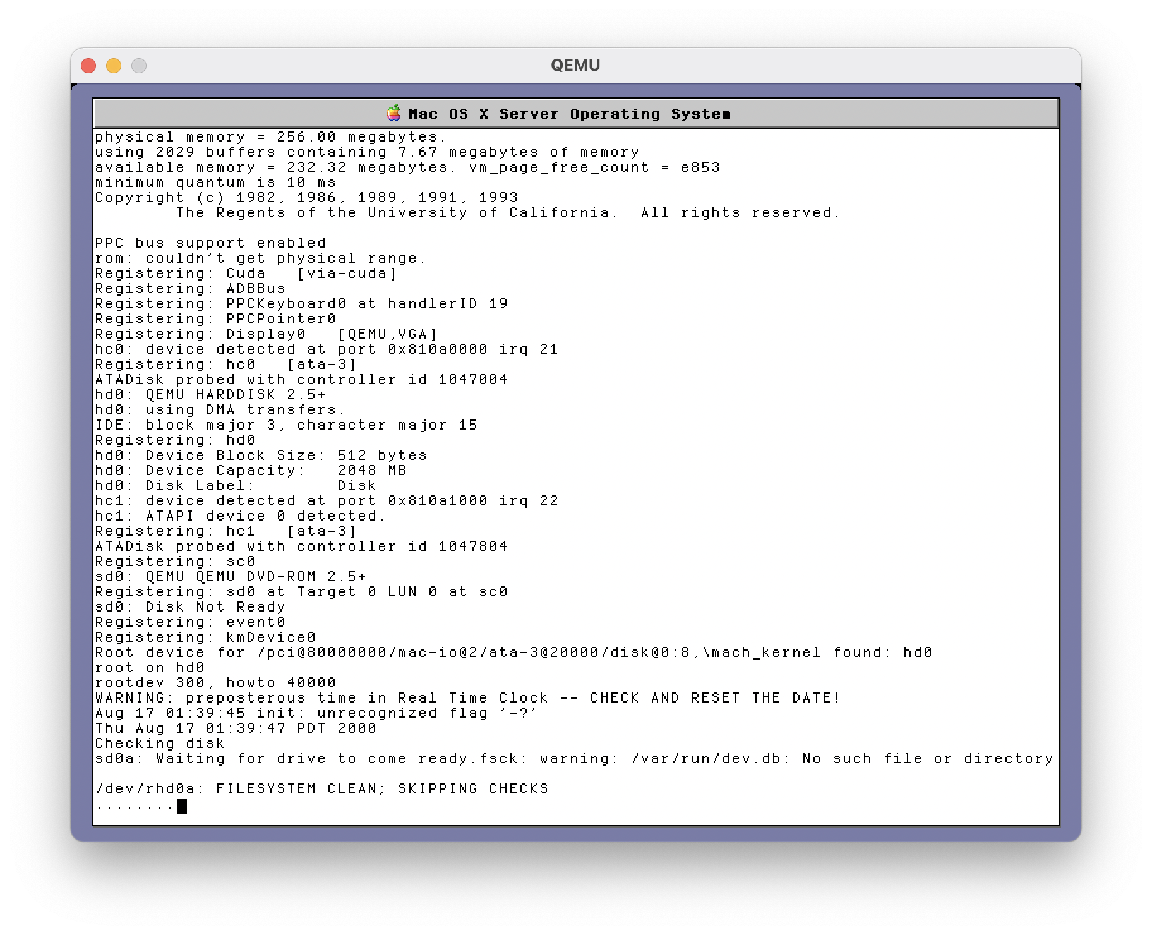1152x935 pixels.
Task: Click the 'Registering: ADBBus' line
Action: pos(190,289)
